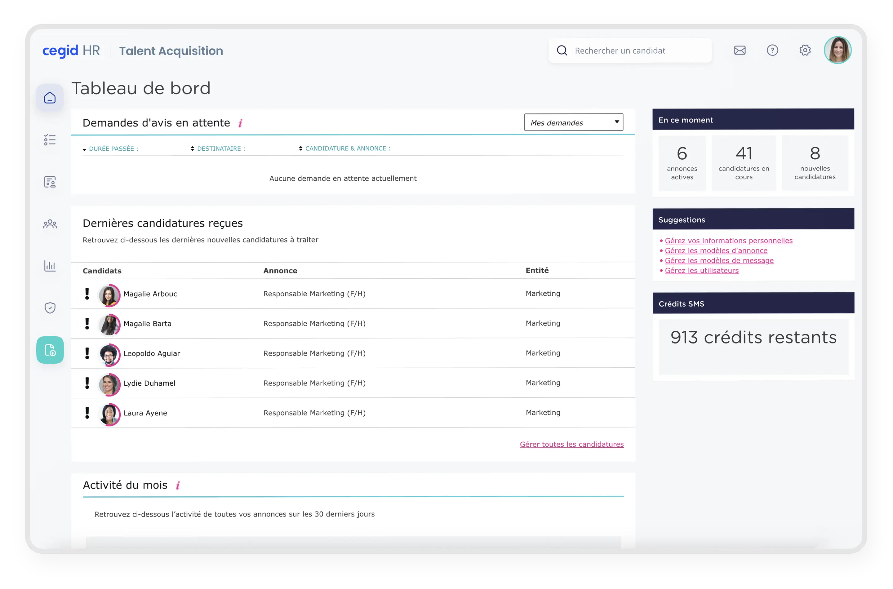Sort by Durée passée column

tap(113, 149)
